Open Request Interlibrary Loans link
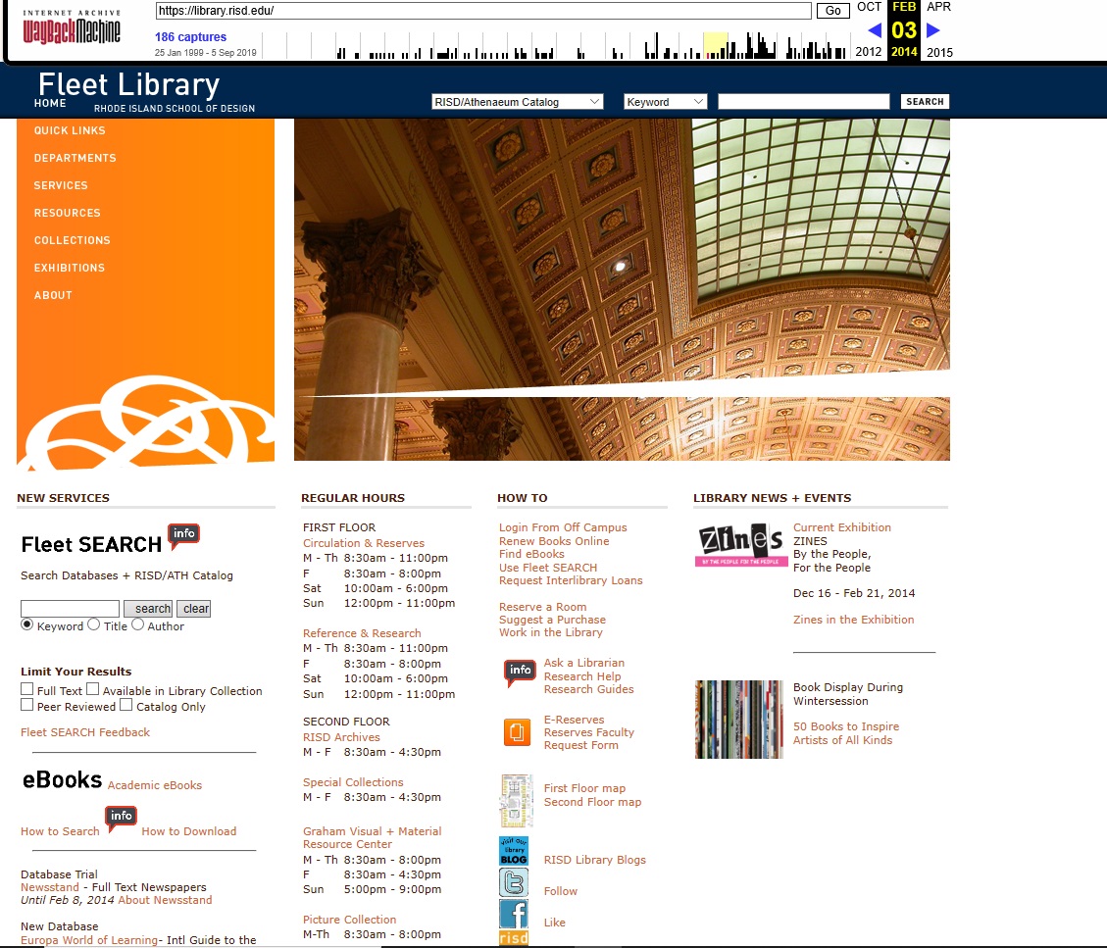This screenshot has width=1107, height=948. tap(571, 580)
